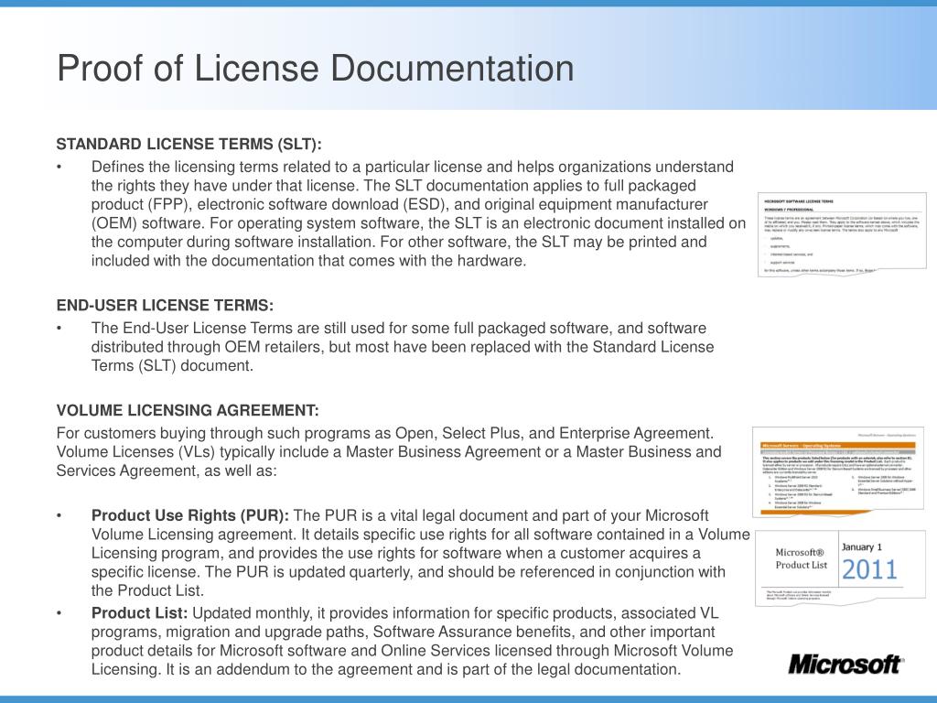Viewport: 937px width, 703px height.
Task: Select the STANDARD LICENSE TERMS (SLT) heading
Action: click(188, 144)
